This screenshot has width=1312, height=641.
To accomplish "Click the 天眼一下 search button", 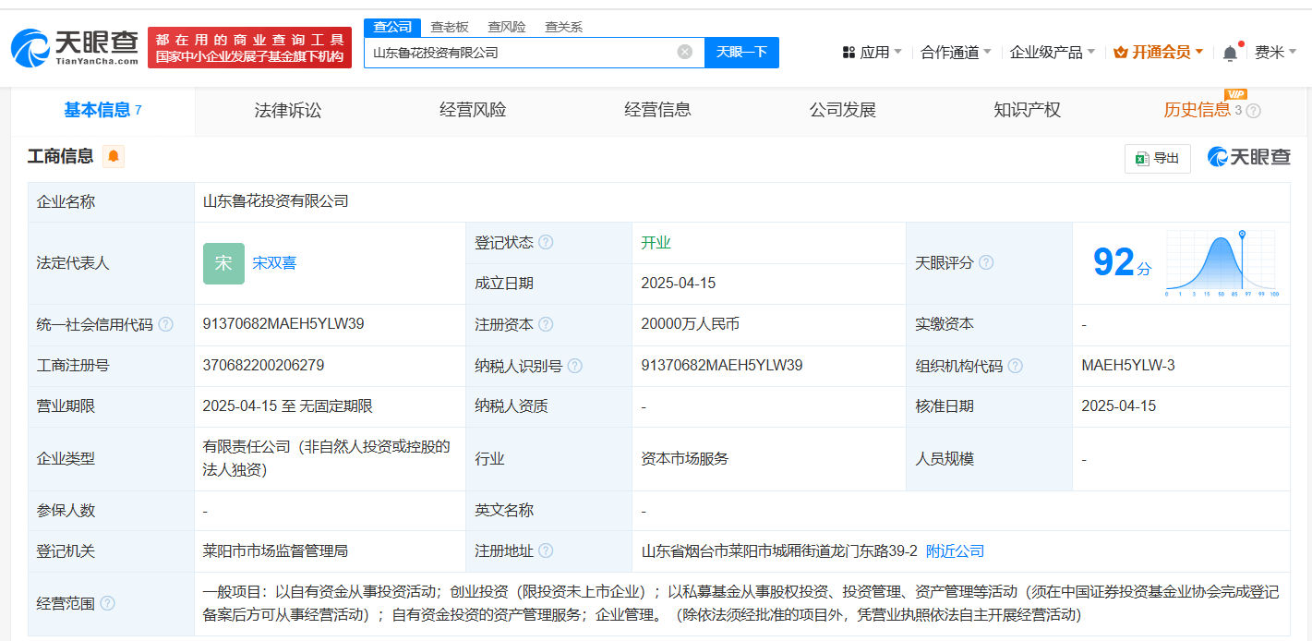I will point(741,52).
